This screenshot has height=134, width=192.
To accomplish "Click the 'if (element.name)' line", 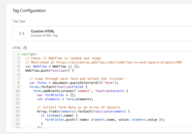I will click(59, 115).
